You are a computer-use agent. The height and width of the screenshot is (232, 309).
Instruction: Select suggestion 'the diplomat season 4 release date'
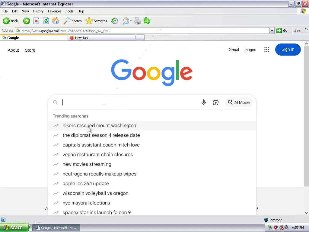pos(152,135)
